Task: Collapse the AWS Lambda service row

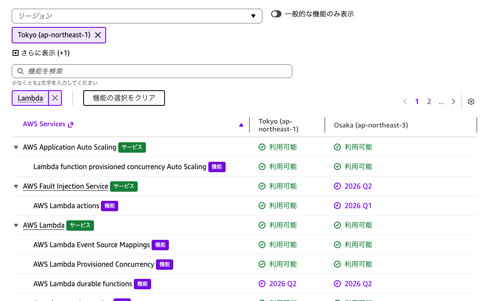Action: point(16,226)
